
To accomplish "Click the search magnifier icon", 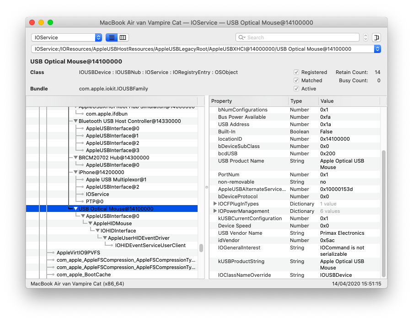I will click(x=241, y=37).
